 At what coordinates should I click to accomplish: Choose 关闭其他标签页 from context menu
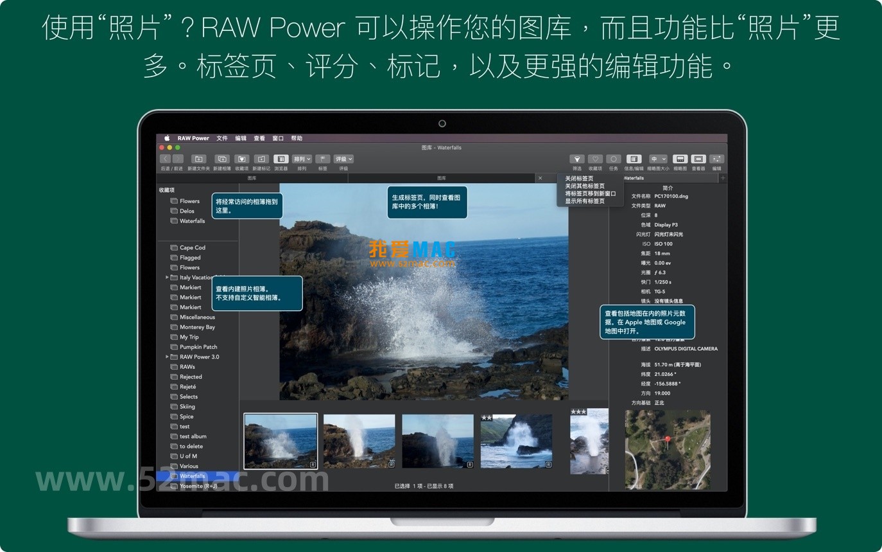tap(584, 186)
